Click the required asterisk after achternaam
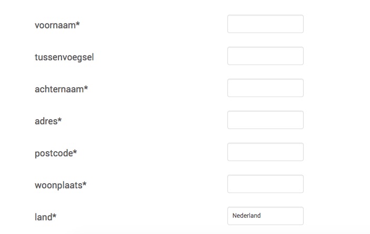Screen dimensions: 370x234 click(x=86, y=88)
